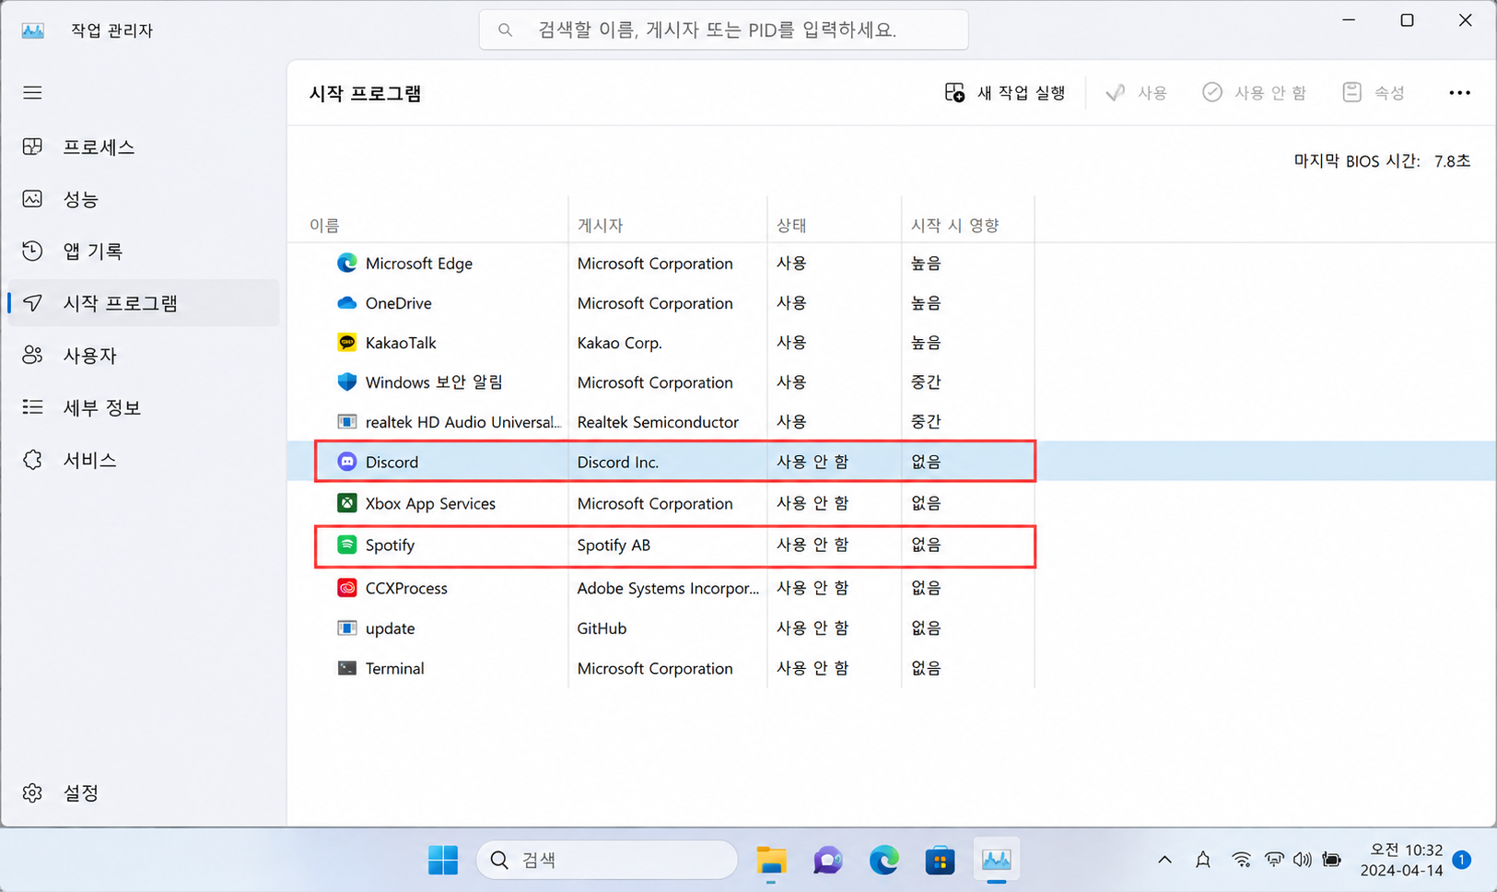The width and height of the screenshot is (1497, 892).
Task: Click the Discord app icon
Action: coord(346,462)
